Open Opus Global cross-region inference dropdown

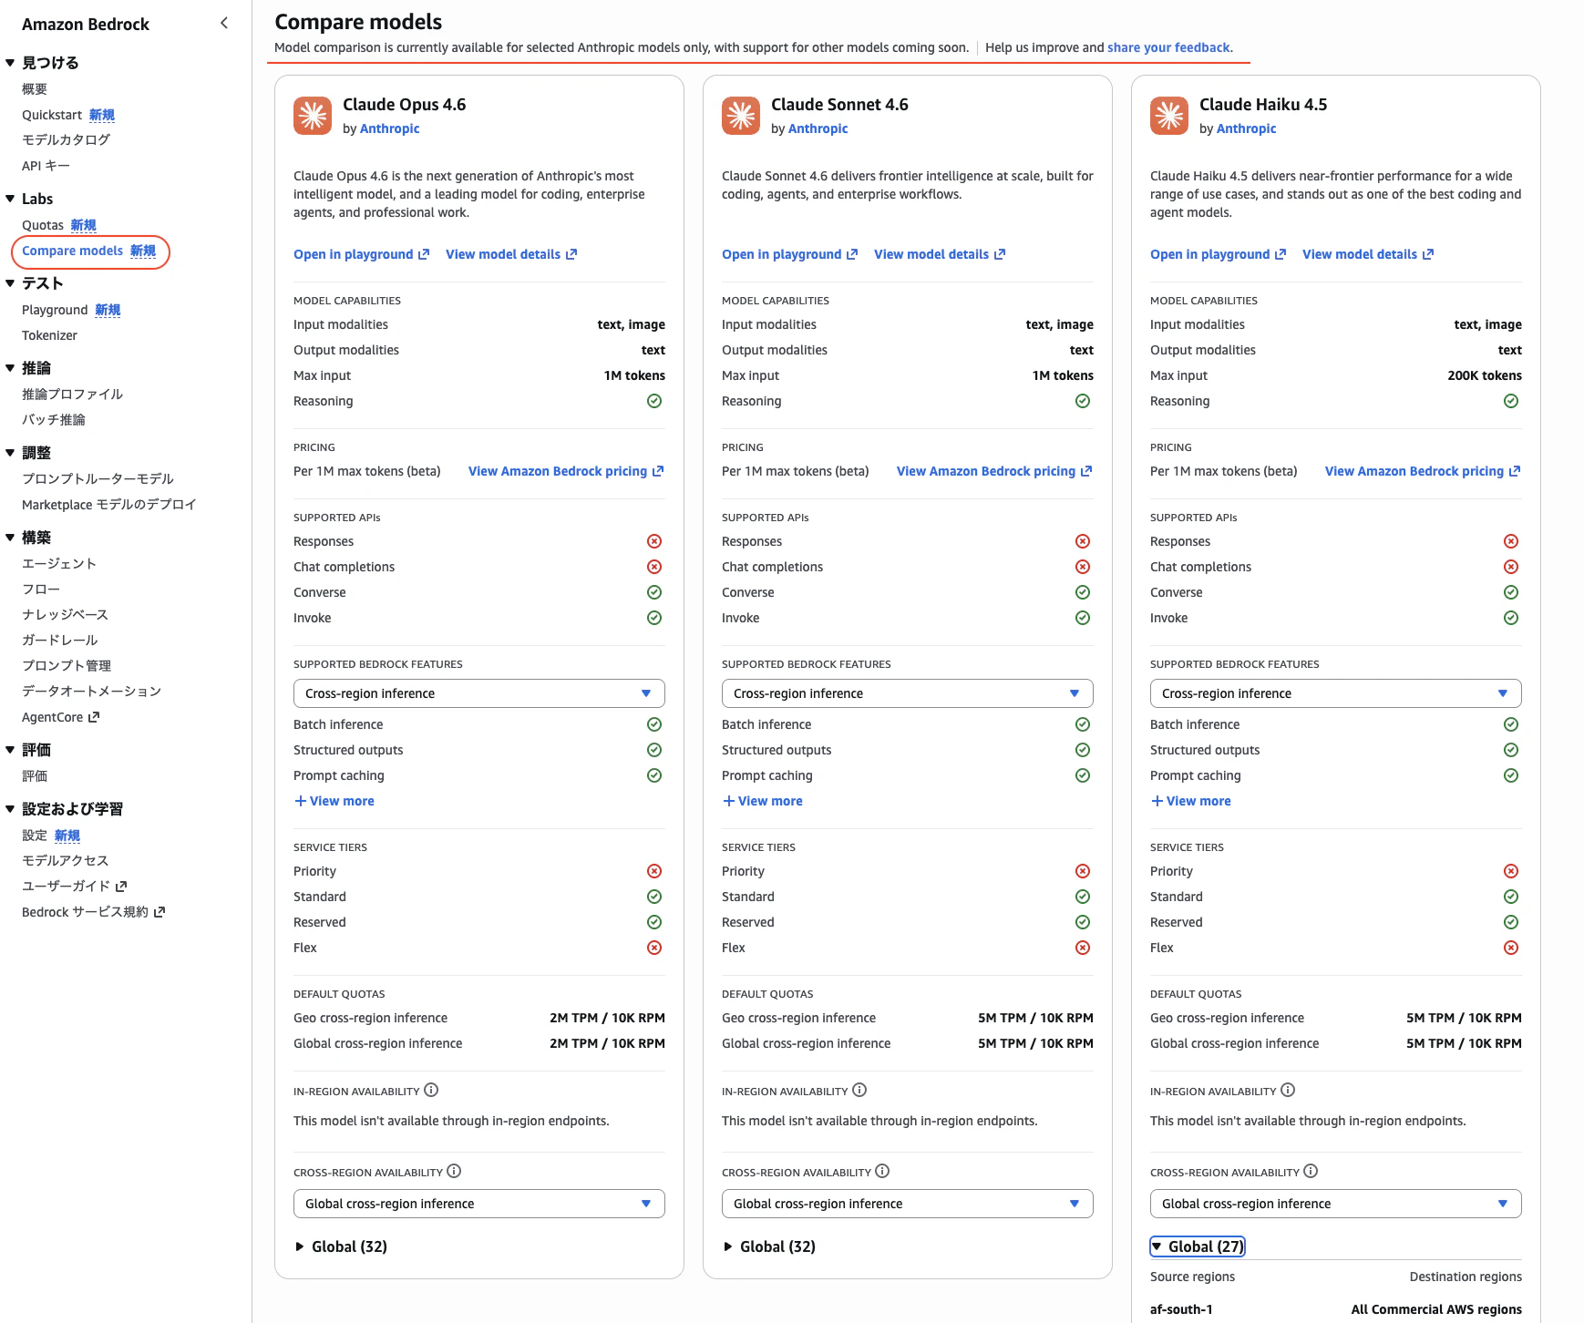479,1204
